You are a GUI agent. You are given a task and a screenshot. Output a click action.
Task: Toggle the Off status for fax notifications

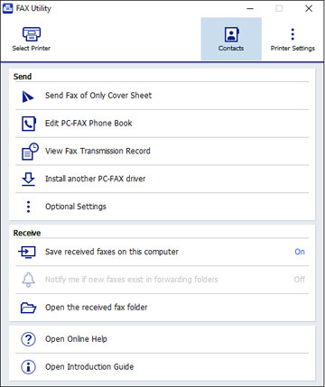click(x=300, y=280)
